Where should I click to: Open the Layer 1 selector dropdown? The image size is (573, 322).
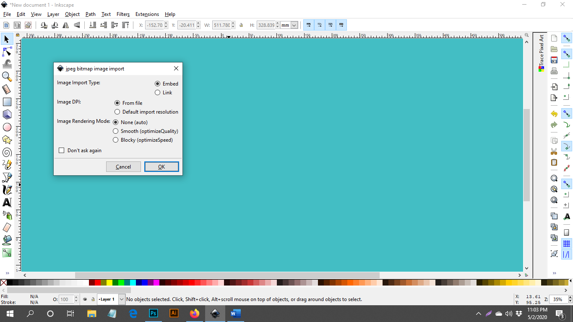122,299
